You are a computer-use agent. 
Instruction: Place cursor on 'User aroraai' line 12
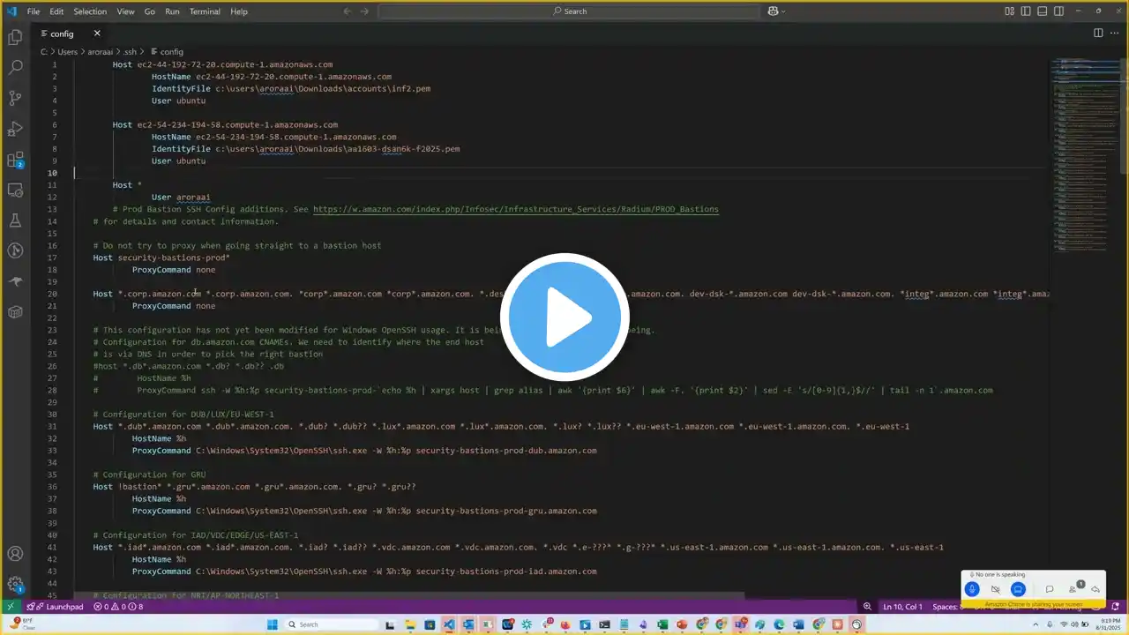click(x=181, y=197)
